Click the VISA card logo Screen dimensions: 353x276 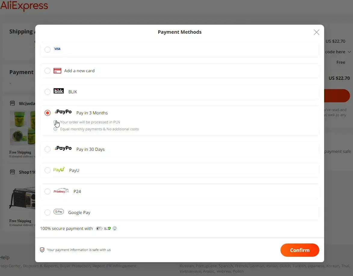pos(57,49)
